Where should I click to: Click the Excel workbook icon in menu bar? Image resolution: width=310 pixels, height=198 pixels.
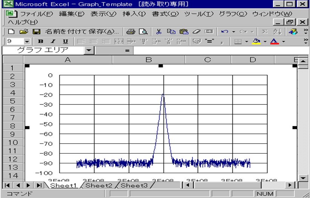(12, 14)
